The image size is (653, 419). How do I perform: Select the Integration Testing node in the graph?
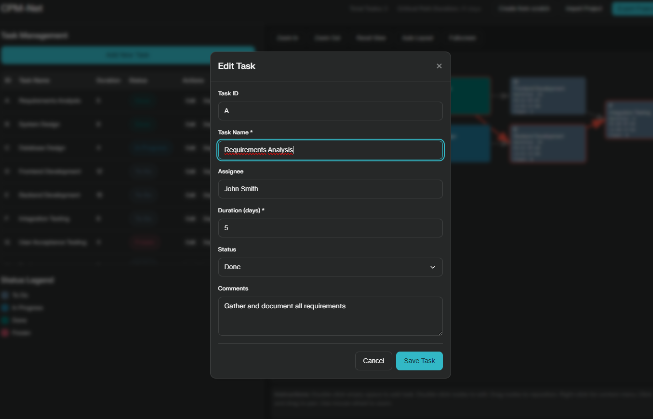point(629,120)
